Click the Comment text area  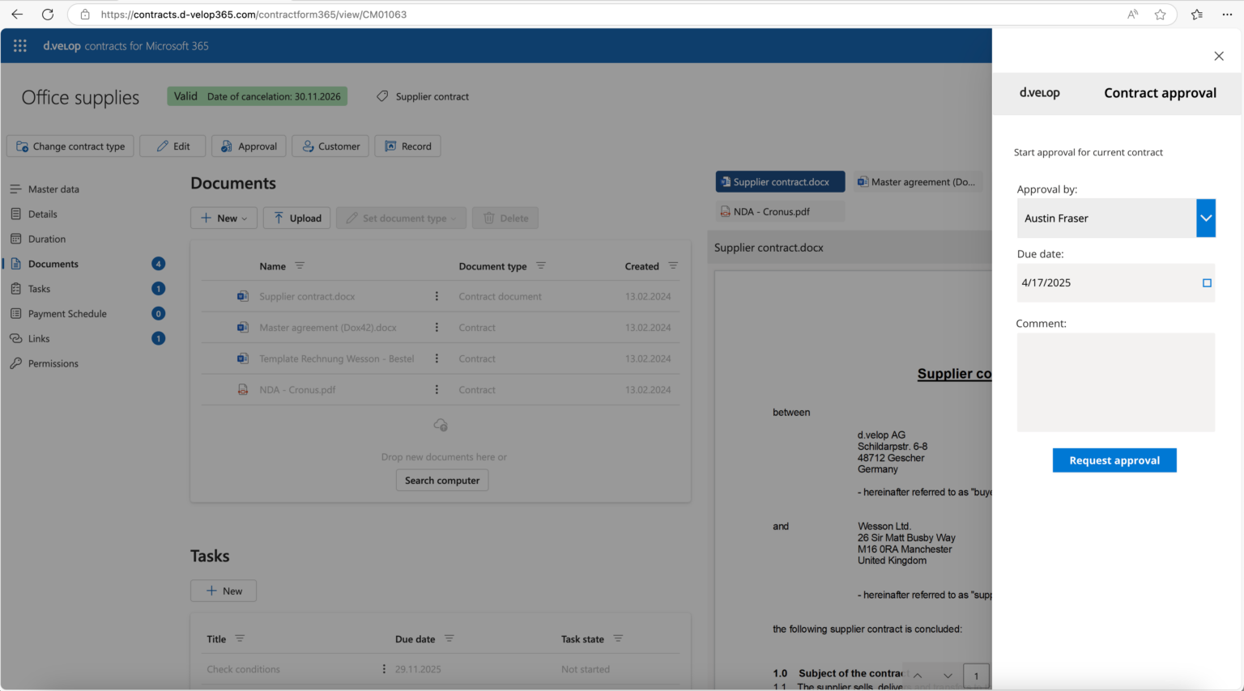pos(1115,382)
